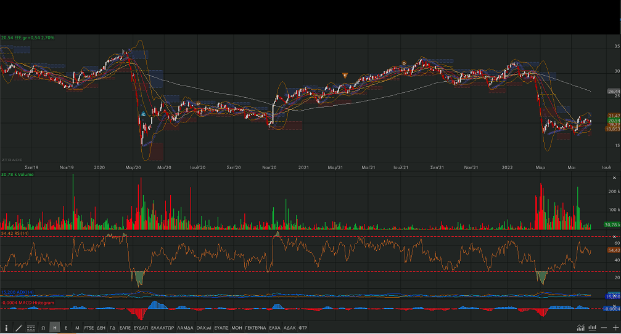Zoom in with the plus icon
621x334 pixels.
pos(615,328)
